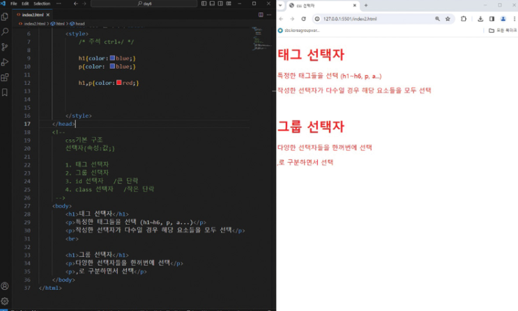Close the css 선택자 Chrome tab
518x311 pixels.
click(354, 6)
